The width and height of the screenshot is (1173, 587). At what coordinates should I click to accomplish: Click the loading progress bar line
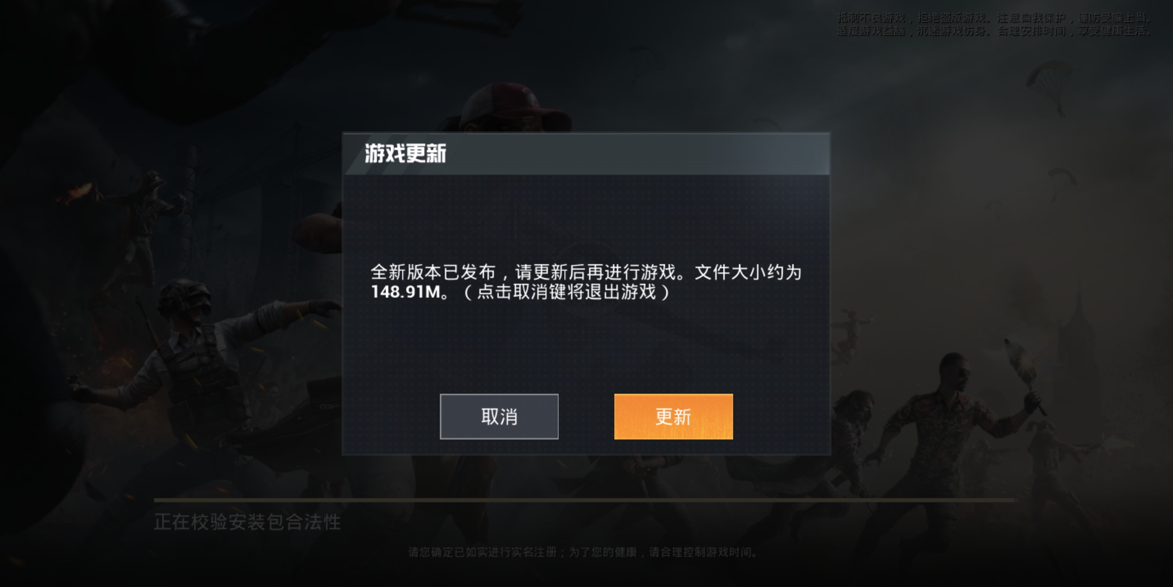pos(584,499)
